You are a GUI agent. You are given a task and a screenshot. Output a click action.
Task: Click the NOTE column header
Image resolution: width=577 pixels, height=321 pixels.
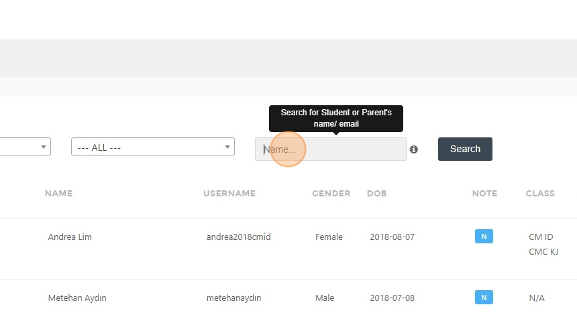[x=484, y=194]
